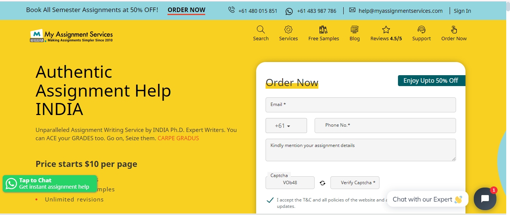Click the Enjoy Upto 50% Off badge
510x215 pixels.
coord(432,80)
